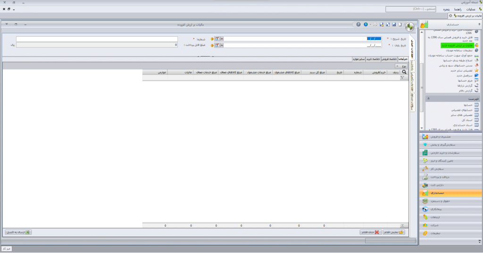Open گزارش ترازها item

[465, 86]
